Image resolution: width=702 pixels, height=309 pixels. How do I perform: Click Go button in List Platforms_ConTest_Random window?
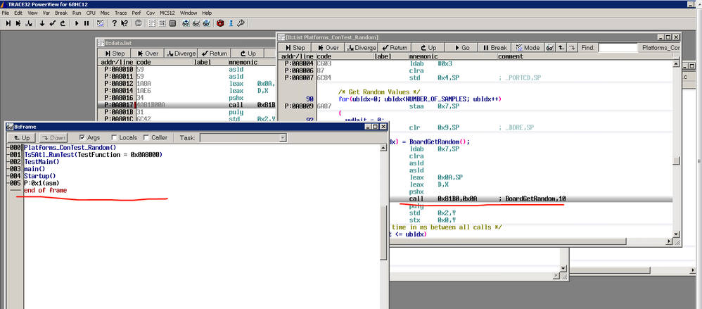click(461, 47)
